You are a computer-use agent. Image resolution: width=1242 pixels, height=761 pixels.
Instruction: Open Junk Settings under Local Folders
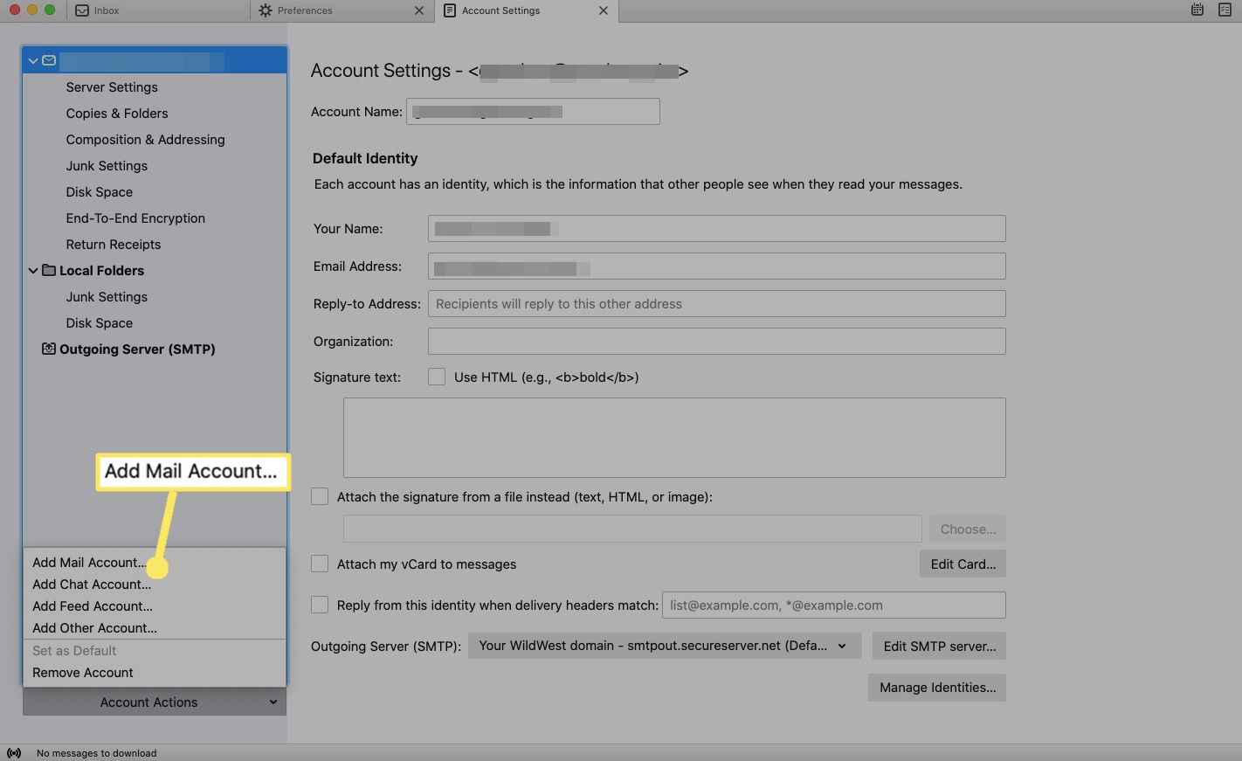(107, 296)
